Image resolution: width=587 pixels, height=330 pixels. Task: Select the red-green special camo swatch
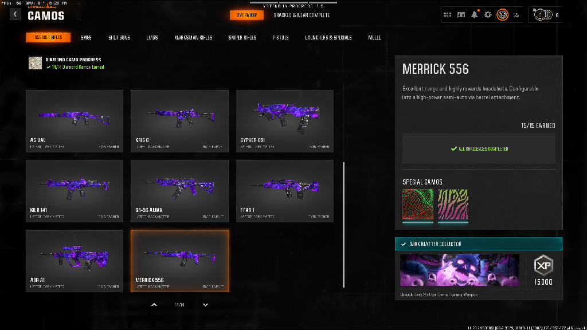[x=418, y=205]
